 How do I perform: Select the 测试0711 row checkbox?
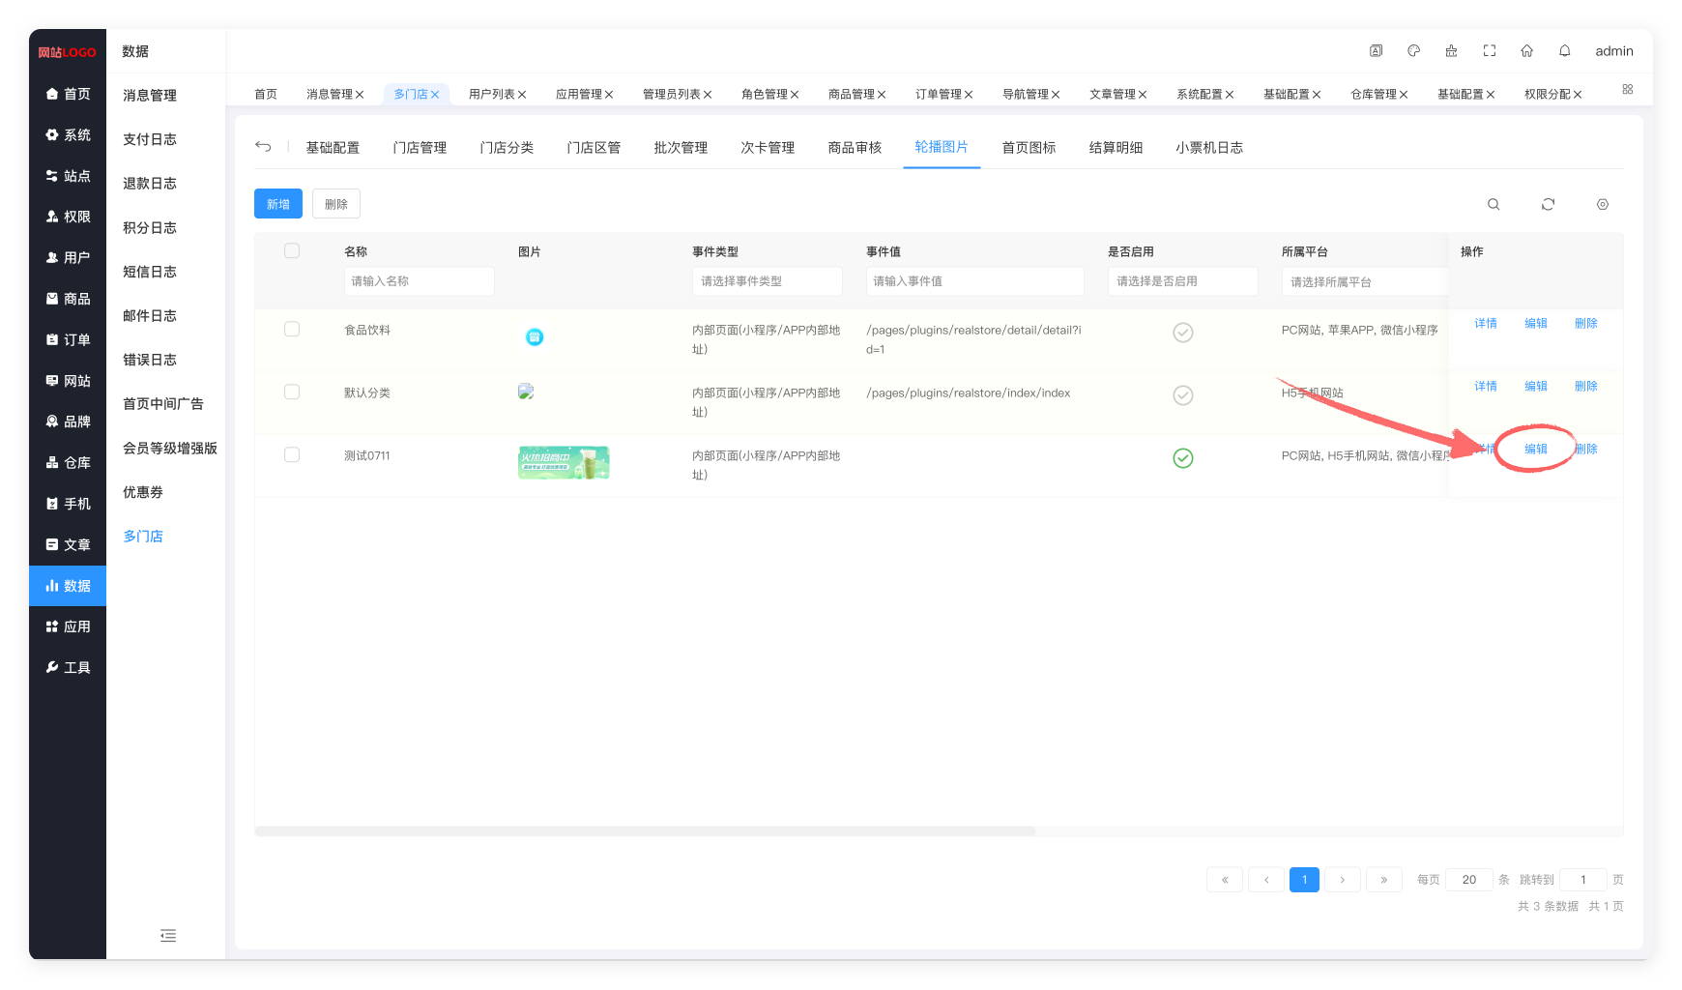(x=292, y=455)
